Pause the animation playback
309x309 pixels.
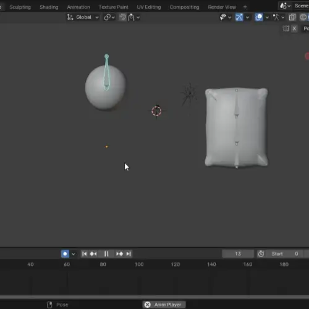[x=106, y=254]
